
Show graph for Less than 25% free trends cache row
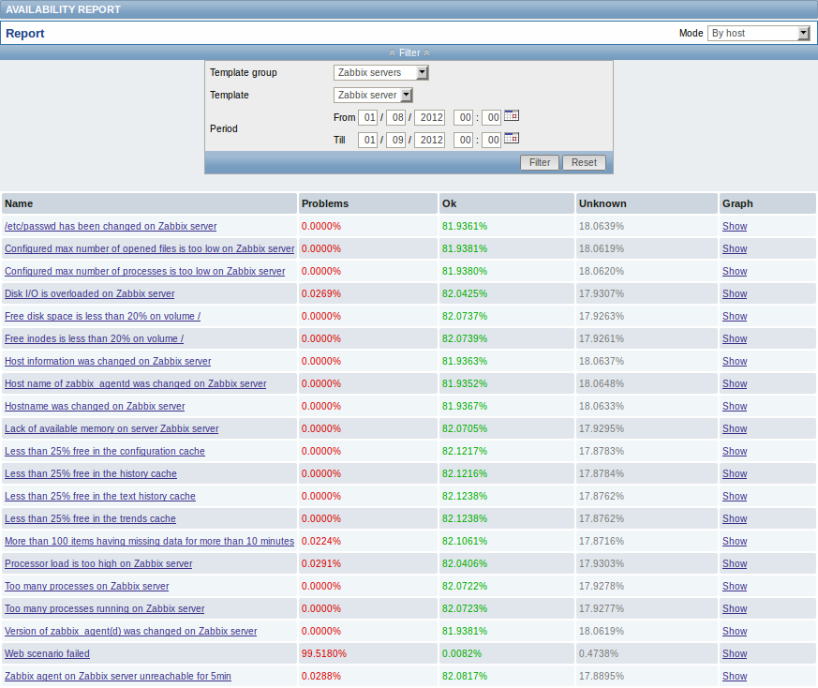click(x=735, y=517)
